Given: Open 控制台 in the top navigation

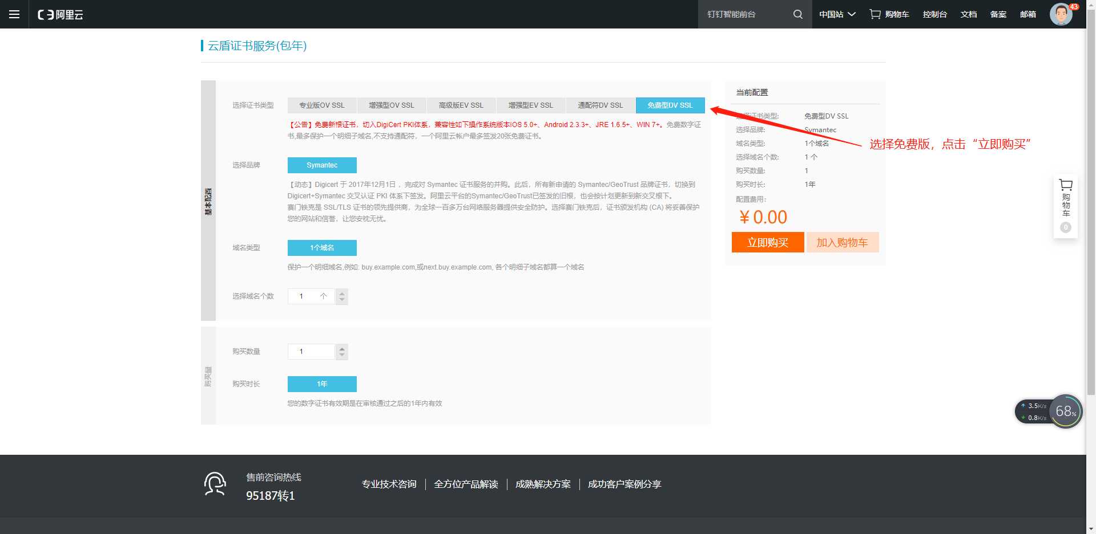Looking at the screenshot, I should pyautogui.click(x=935, y=14).
